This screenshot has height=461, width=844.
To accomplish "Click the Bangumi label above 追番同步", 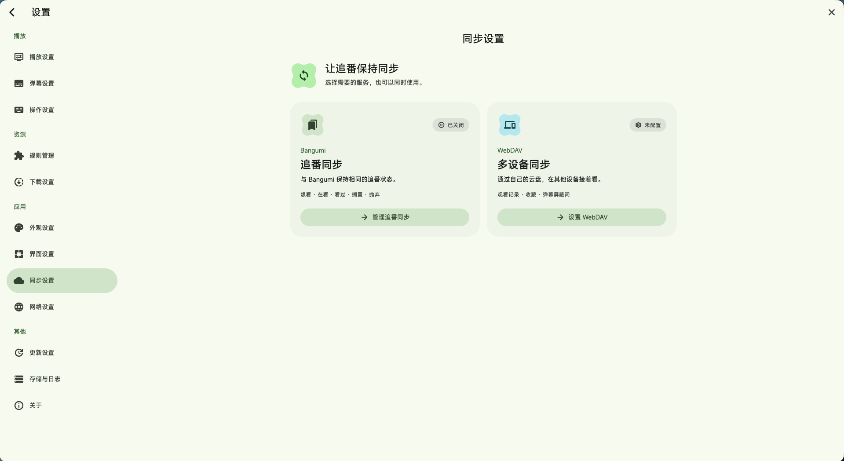I will pos(313,150).
